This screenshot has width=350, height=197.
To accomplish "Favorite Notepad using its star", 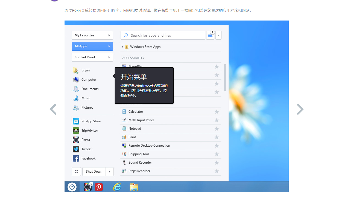I will click(x=217, y=129).
